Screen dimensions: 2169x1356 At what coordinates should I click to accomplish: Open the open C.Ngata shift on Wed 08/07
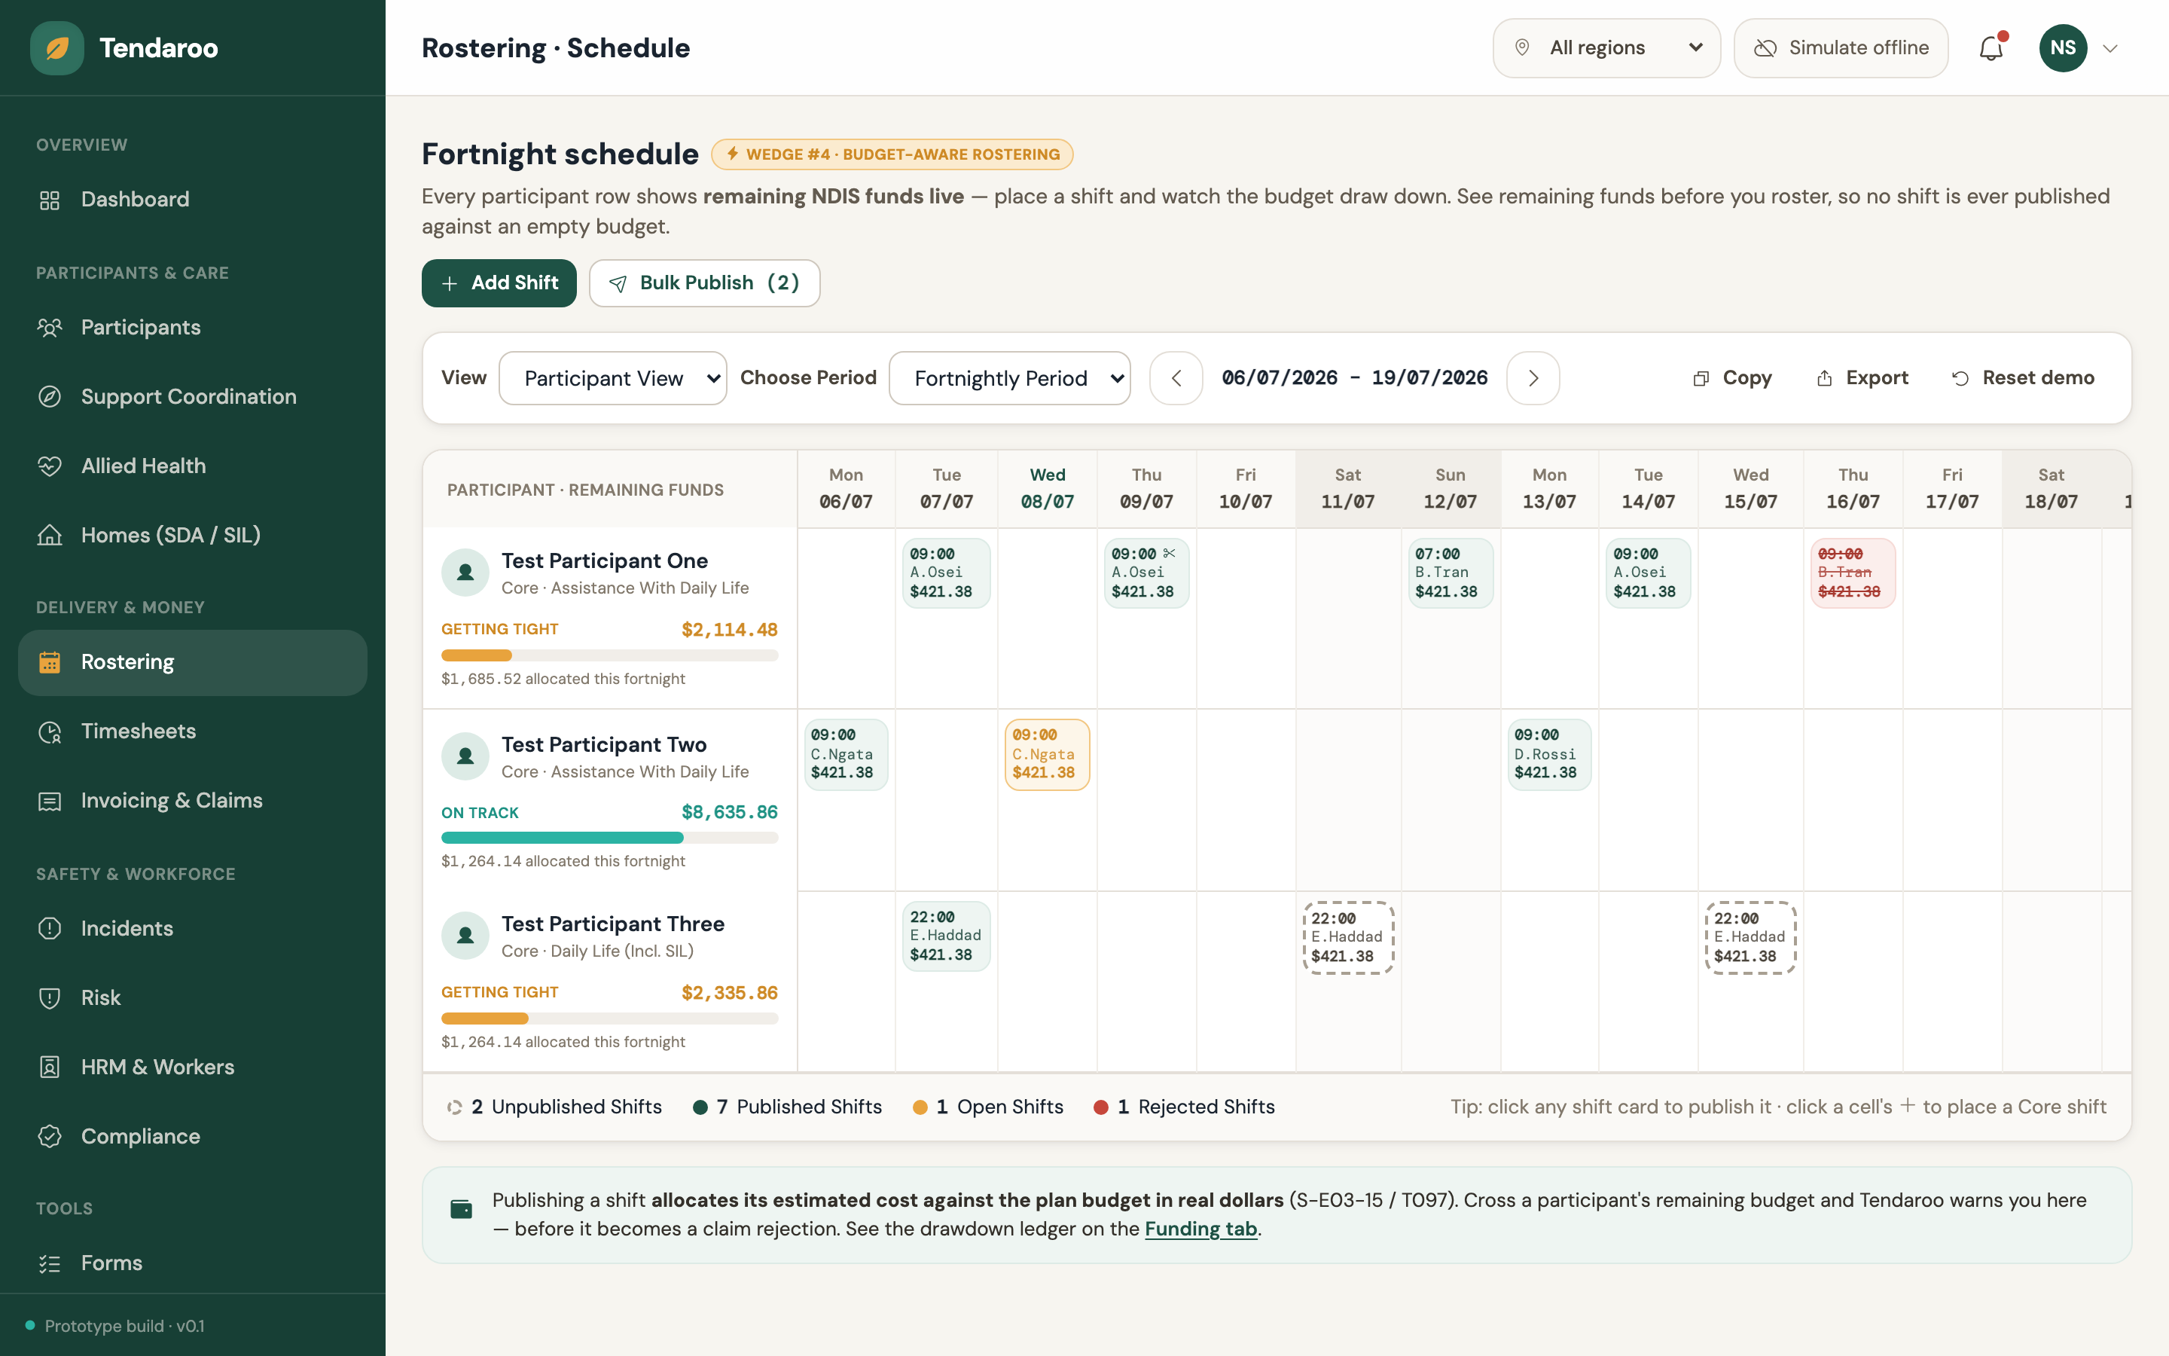pyautogui.click(x=1047, y=754)
